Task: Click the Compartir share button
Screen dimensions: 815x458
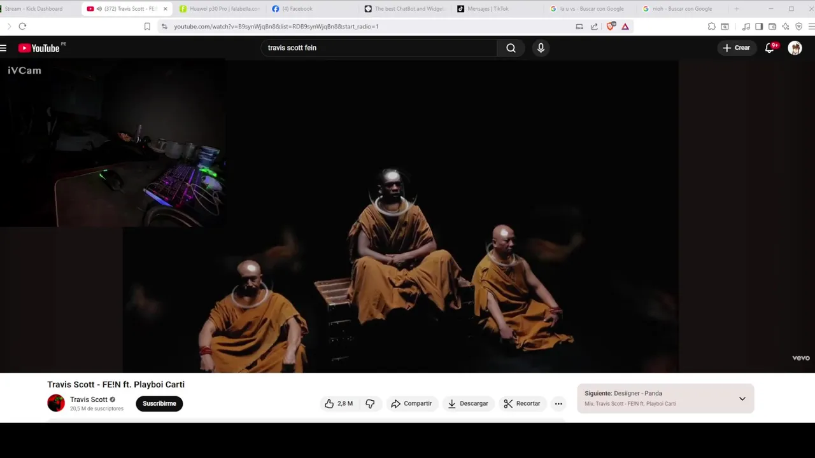Action: click(412, 403)
